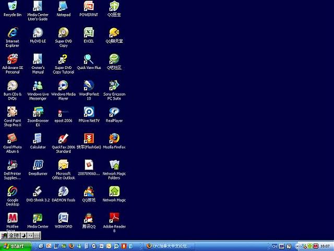This screenshot has width=334, height=251.
Task: Select the Mozilla Firefox desktop icon
Action: [114, 138]
